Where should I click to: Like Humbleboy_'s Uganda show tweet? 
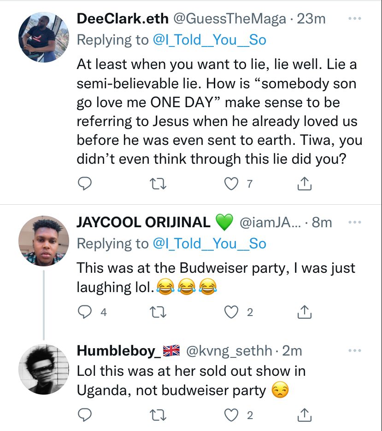(231, 415)
